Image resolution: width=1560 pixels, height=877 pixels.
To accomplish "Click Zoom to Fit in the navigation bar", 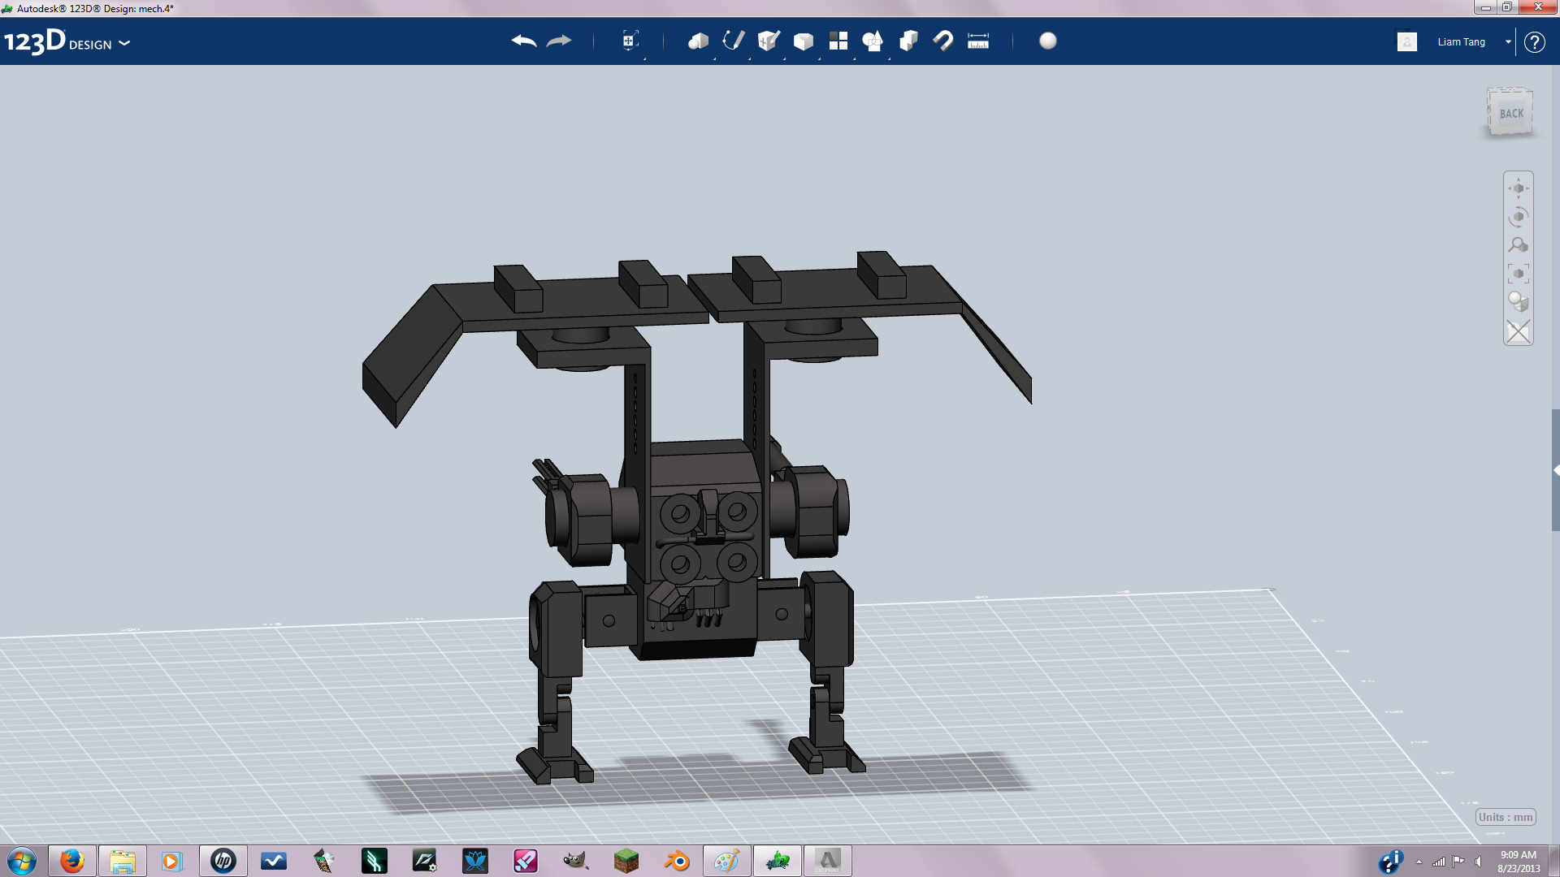I will pyautogui.click(x=1518, y=272).
